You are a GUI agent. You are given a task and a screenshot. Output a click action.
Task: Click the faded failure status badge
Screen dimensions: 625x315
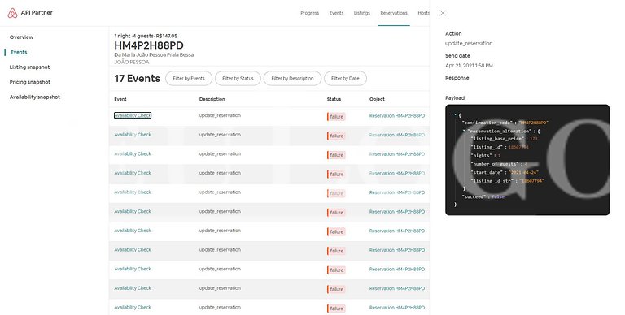(336, 193)
